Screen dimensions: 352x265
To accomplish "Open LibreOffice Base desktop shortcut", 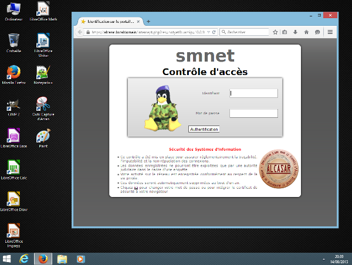I will click(x=13, y=138).
